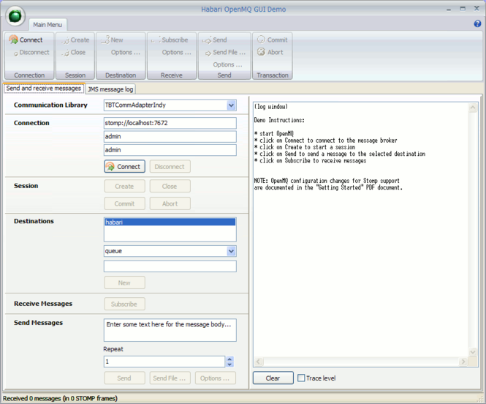The image size is (486, 404).
Task: Click the green orb application button
Action: pyautogui.click(x=15, y=16)
